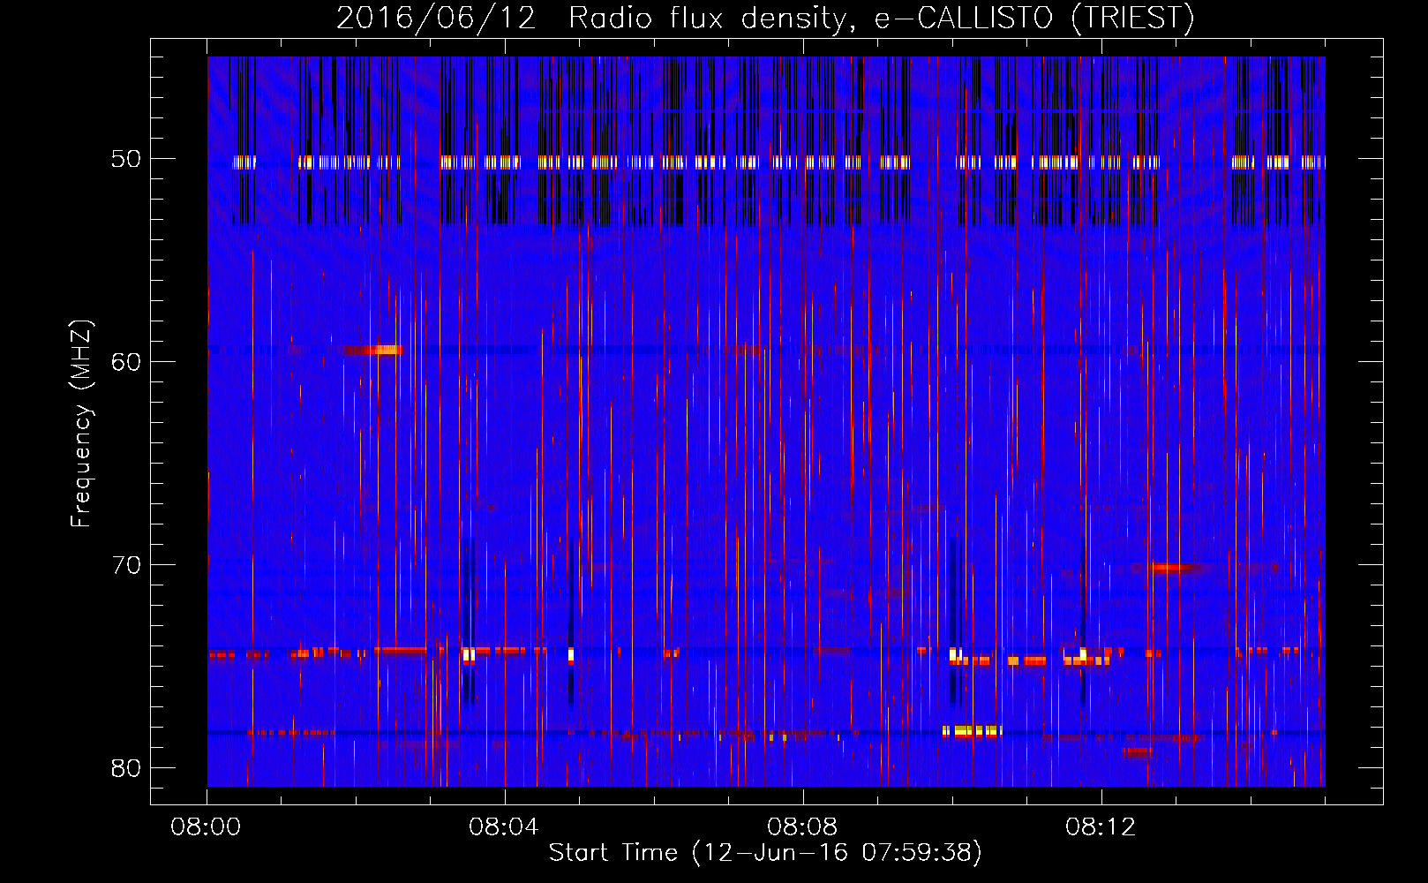
Task: Click the '08:04' time tick label
Action: click(x=504, y=827)
